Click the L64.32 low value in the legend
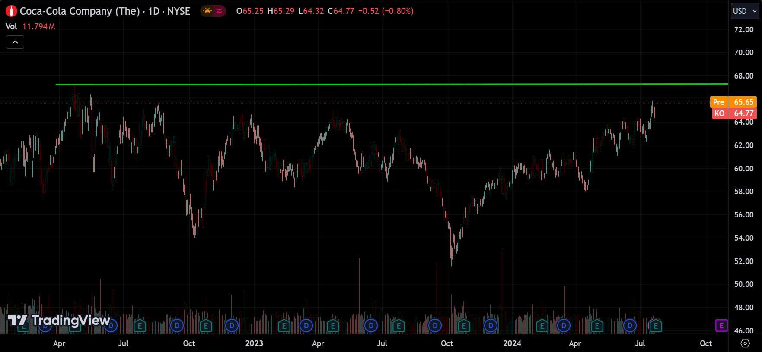 click(311, 11)
